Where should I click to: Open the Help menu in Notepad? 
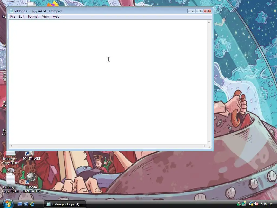coord(56,17)
